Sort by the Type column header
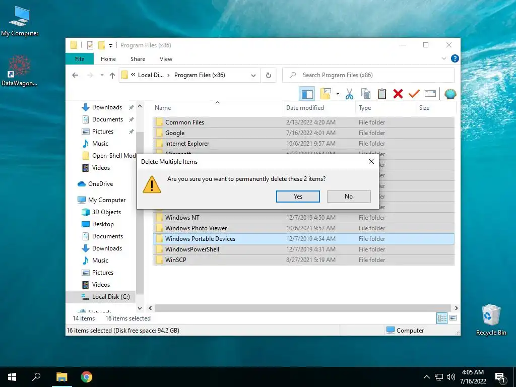Image resolution: width=516 pixels, height=387 pixels. (385, 108)
